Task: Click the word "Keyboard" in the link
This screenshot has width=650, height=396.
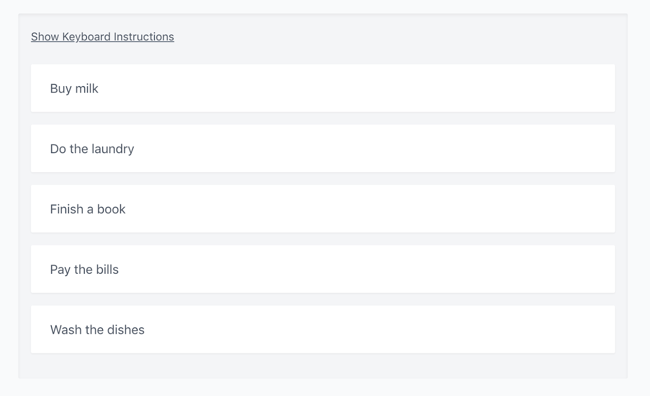Action: [x=87, y=37]
